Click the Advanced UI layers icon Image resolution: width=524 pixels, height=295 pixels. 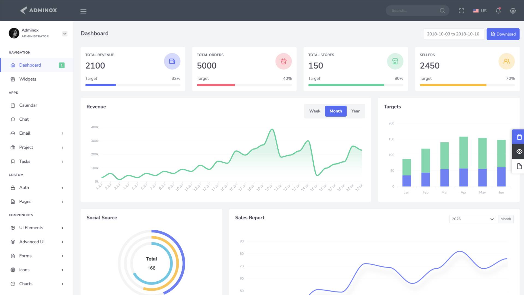tap(13, 242)
